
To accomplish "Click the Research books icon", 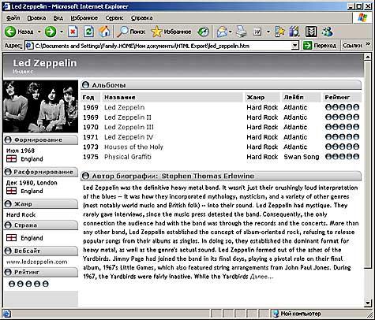I will (294, 32).
